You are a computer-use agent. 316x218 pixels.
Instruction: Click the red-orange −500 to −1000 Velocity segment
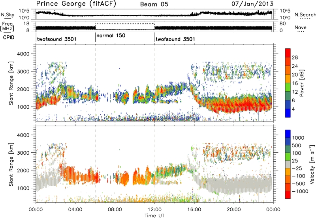(288, 187)
